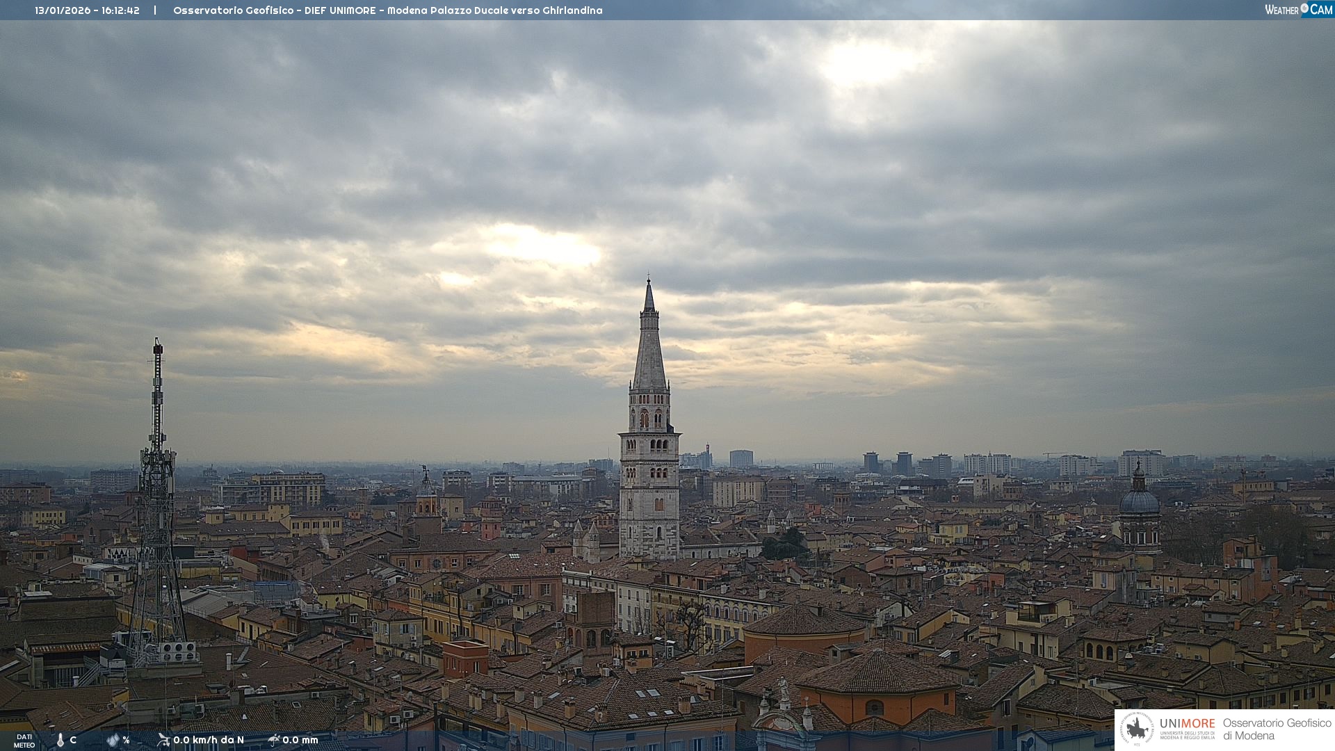Image resolution: width=1335 pixels, height=751 pixels.
Task: Click the Osservatorio Geofisico camera title text
Action: click(x=387, y=10)
